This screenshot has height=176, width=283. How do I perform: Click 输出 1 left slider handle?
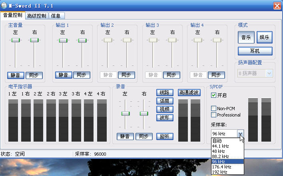pyautogui.click(x=63, y=41)
